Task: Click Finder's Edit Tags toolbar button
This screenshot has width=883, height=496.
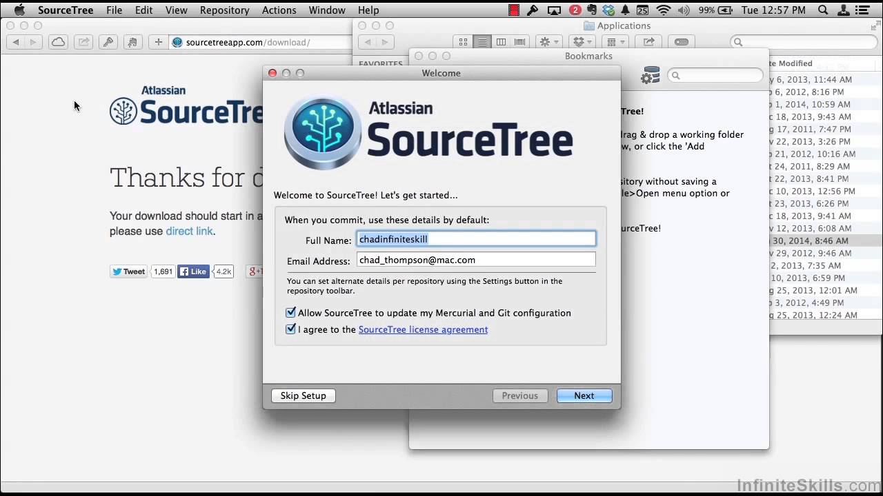Action: (x=682, y=42)
